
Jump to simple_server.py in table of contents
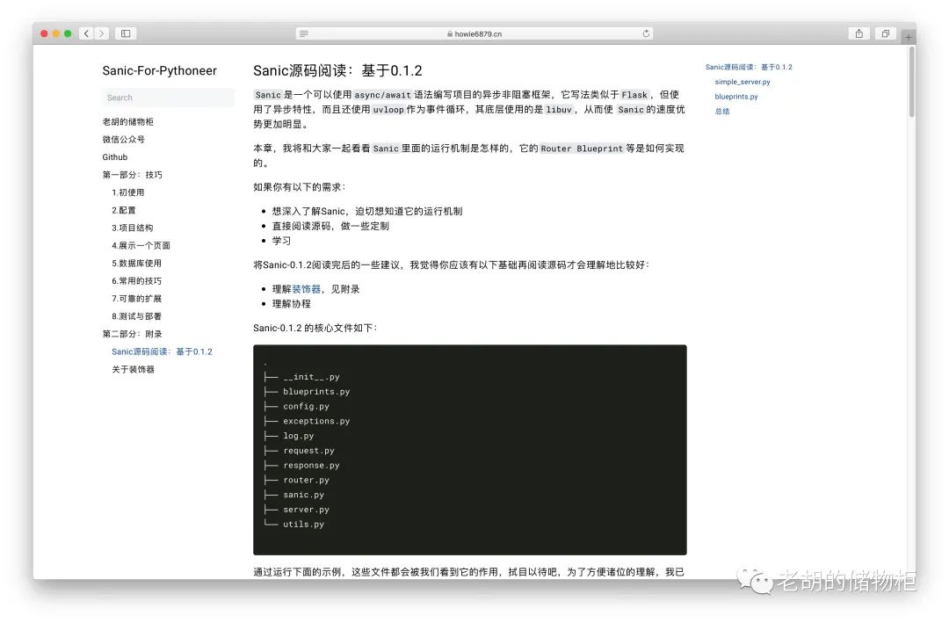[742, 82]
